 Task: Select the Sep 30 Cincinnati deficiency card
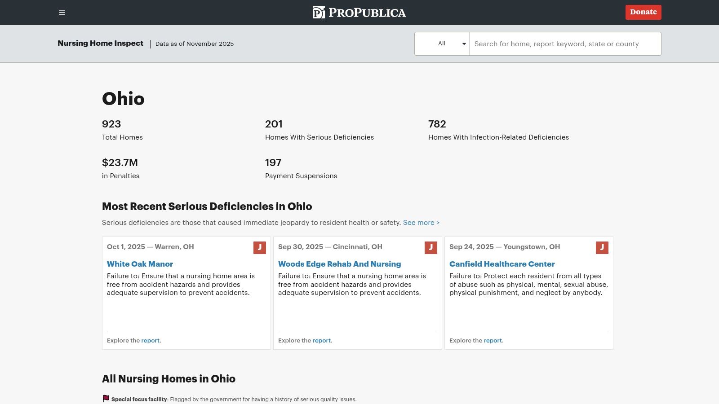tap(357, 293)
